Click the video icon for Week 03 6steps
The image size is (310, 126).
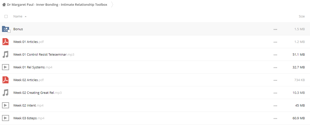[x=6, y=118]
